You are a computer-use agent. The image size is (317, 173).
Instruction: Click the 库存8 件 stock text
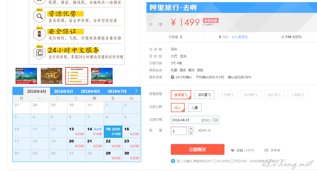click(x=205, y=131)
